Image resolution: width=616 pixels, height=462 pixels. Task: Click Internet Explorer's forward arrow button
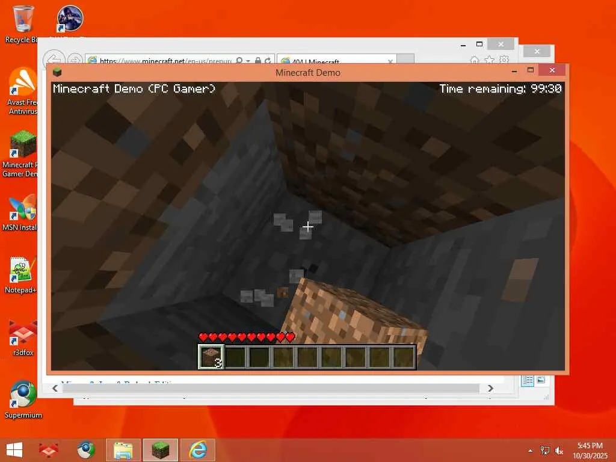tap(75, 60)
